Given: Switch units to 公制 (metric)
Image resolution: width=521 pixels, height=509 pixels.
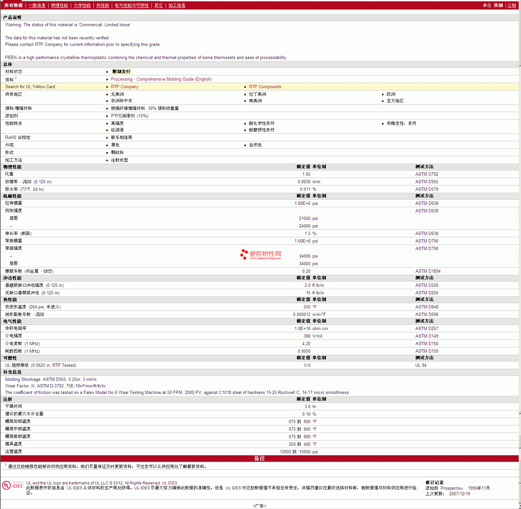Looking at the screenshot, I should (x=511, y=5).
